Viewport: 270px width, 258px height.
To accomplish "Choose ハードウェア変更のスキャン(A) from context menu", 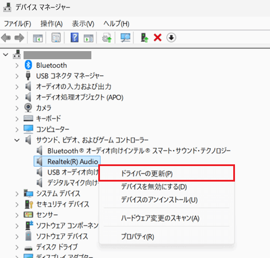I will coord(167,218).
